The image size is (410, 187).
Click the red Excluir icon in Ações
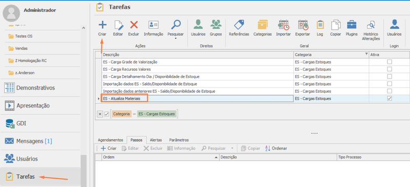click(x=134, y=25)
